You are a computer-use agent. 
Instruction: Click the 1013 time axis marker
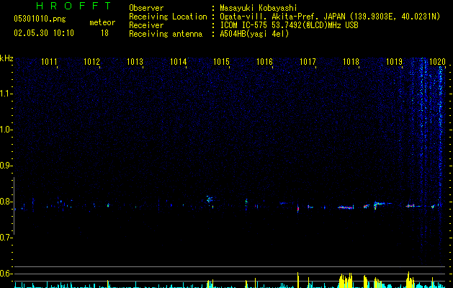tap(135, 62)
